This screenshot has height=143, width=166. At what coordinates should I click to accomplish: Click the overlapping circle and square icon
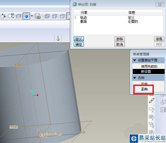tap(163, 102)
